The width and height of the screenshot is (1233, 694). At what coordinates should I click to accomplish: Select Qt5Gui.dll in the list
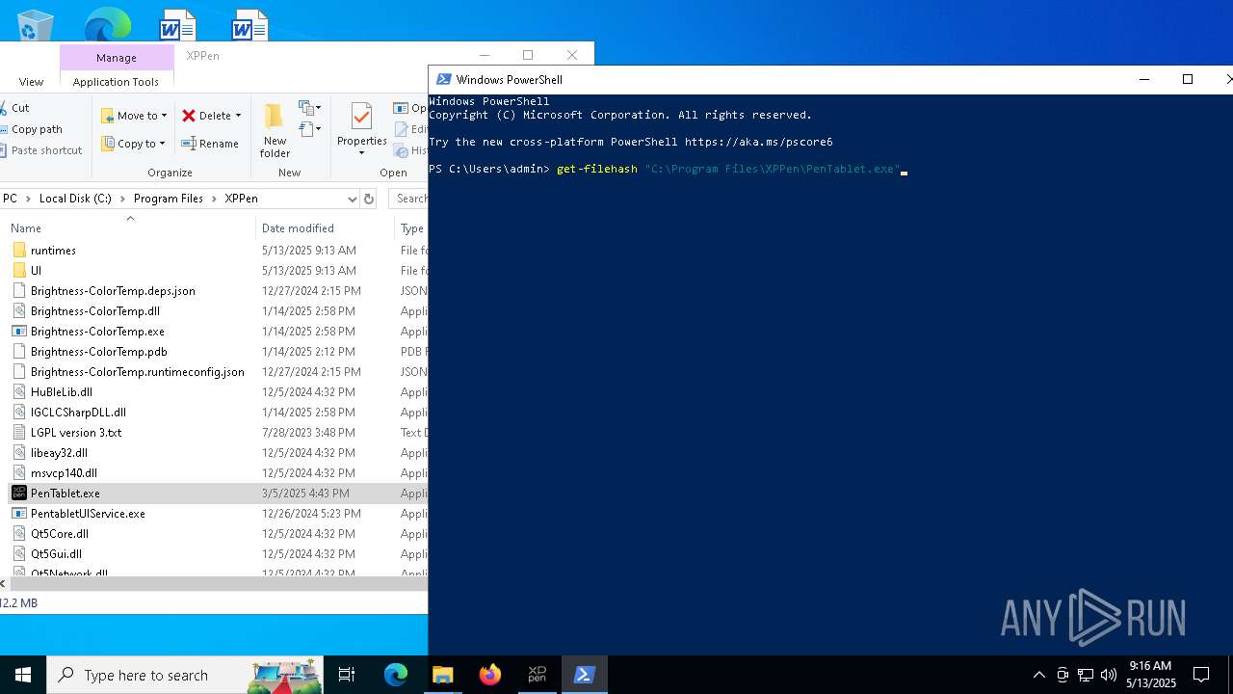[x=56, y=554]
